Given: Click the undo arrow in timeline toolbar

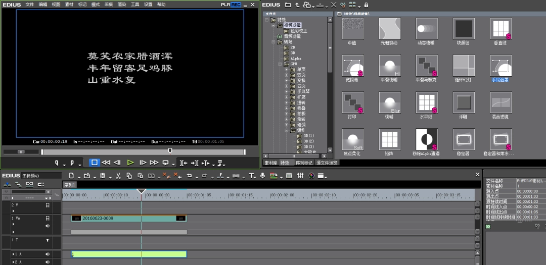Looking at the screenshot, I should 189,176.
